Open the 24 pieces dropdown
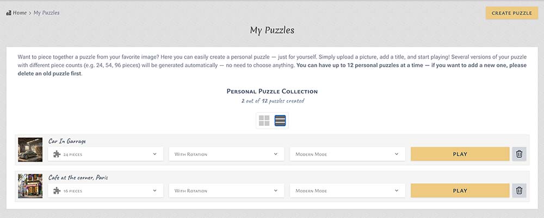 106,155
